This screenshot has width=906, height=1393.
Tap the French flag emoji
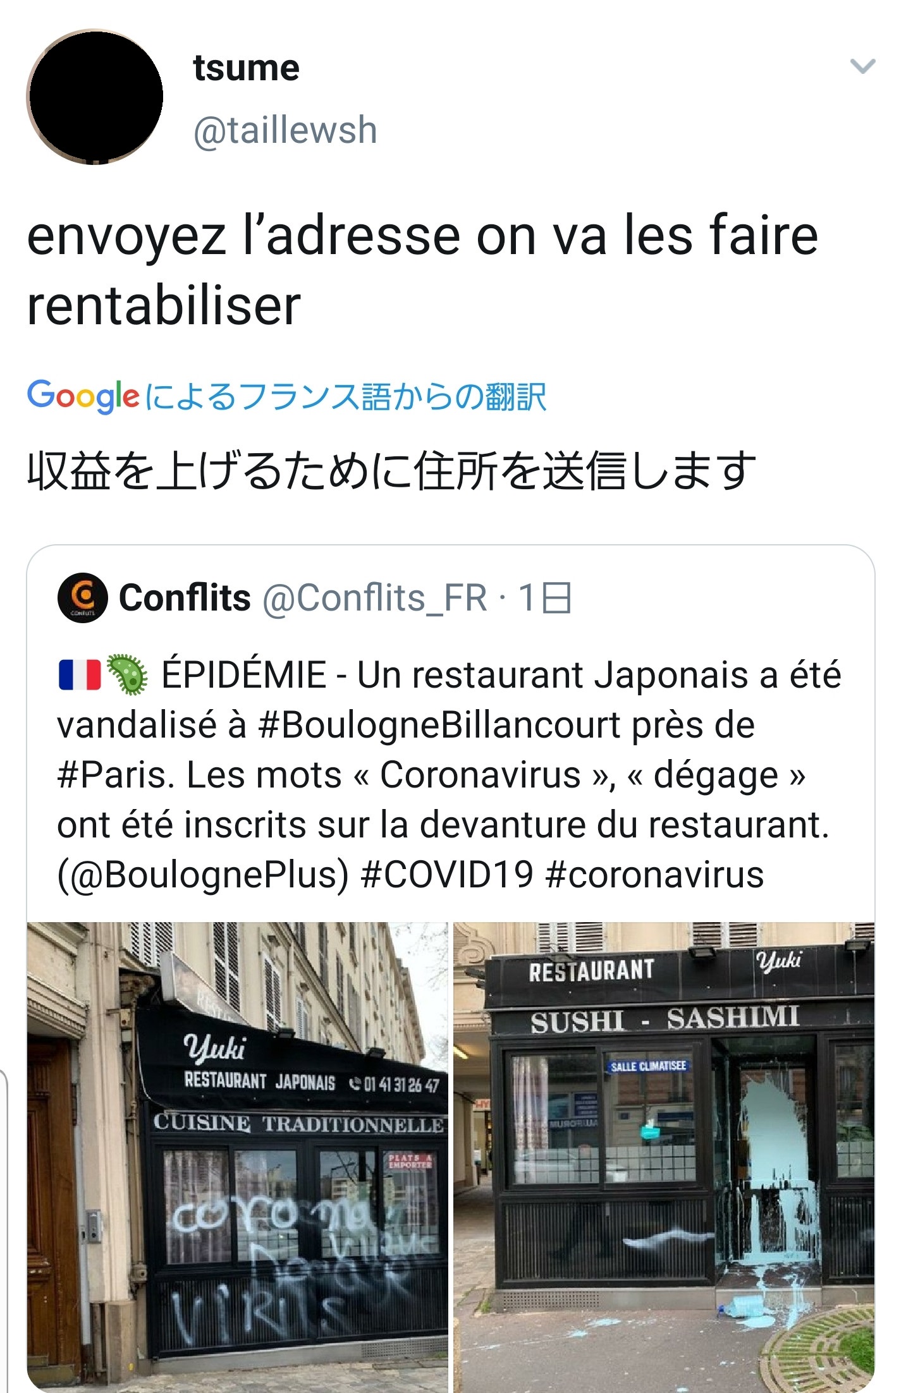(80, 675)
